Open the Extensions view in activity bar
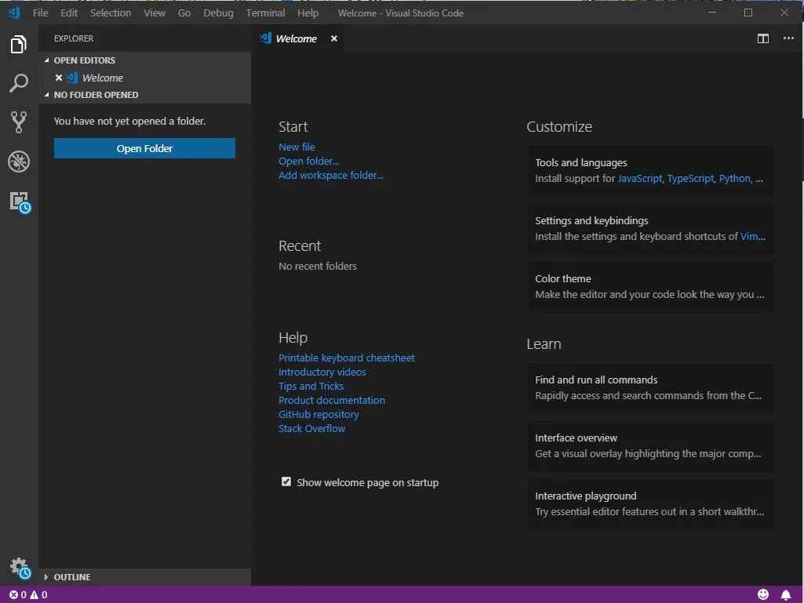This screenshot has height=603, width=804. coord(20,202)
